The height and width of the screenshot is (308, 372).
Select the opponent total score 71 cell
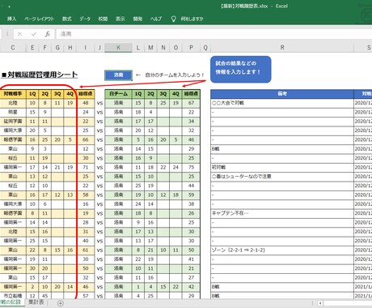coord(86,167)
